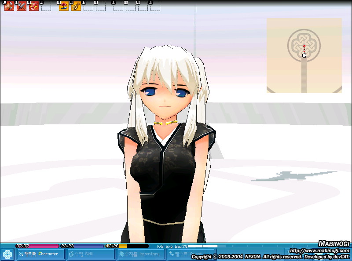352x261 pixels.
Task: Click the white player marker on the minimap
Action: click(304, 55)
